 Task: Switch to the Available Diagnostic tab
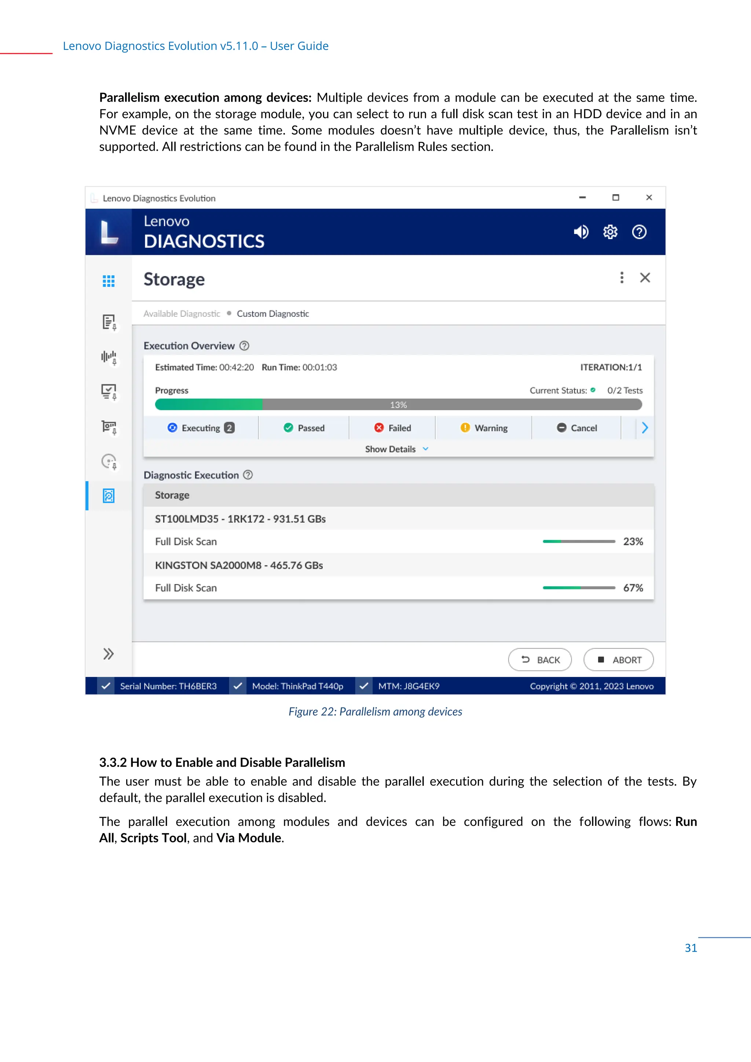pos(182,314)
